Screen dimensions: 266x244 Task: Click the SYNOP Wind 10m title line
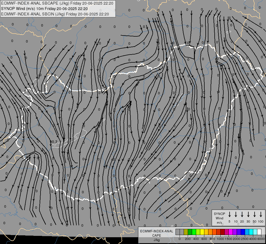(x=44, y=9)
